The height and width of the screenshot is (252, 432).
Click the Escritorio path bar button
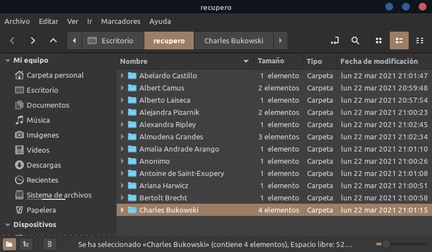click(x=112, y=41)
